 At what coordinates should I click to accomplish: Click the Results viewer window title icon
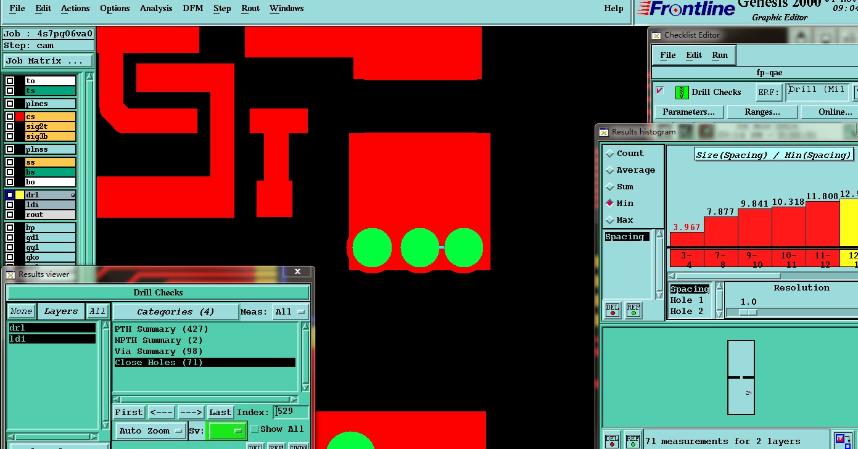coord(11,274)
